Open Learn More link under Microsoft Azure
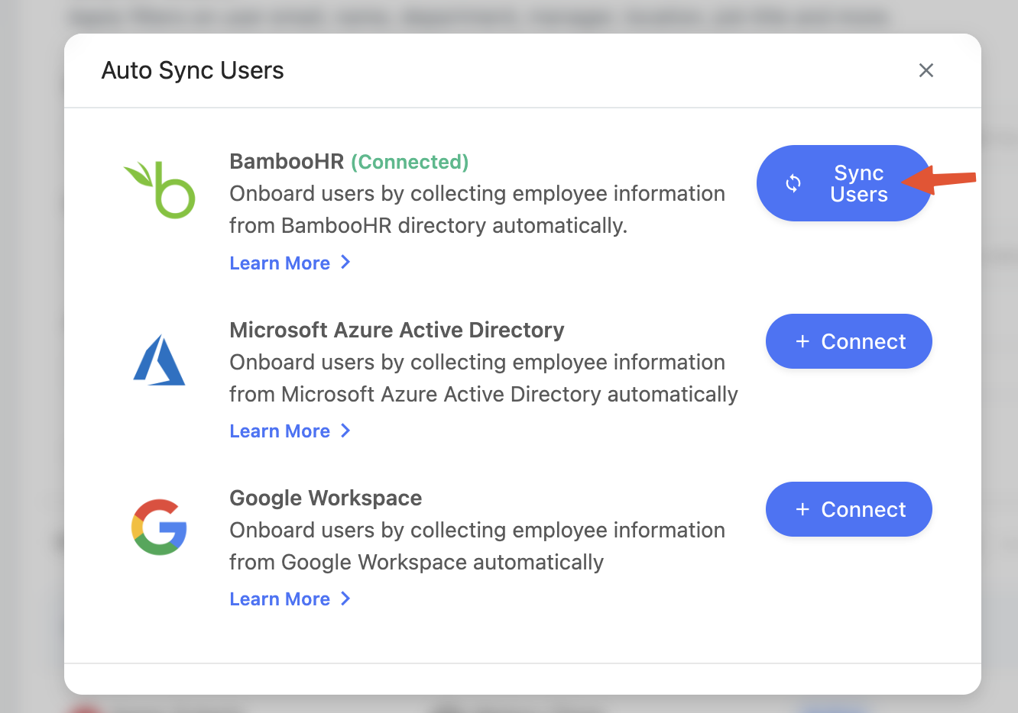 [x=290, y=431]
